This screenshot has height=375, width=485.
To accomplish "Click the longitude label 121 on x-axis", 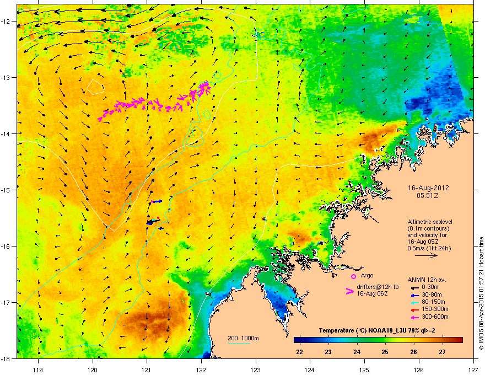I will tap(147, 369).
